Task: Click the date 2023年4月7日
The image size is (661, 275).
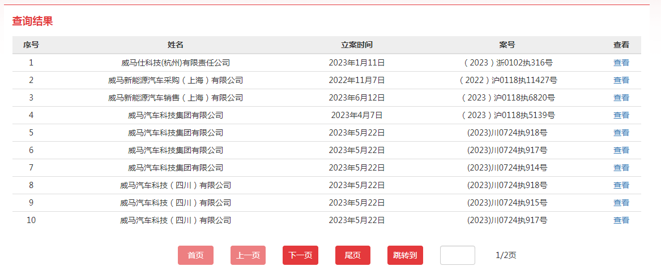Action: (357, 115)
